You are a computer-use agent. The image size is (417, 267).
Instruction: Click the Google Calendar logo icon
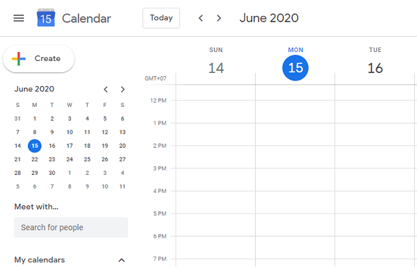pyautogui.click(x=46, y=18)
